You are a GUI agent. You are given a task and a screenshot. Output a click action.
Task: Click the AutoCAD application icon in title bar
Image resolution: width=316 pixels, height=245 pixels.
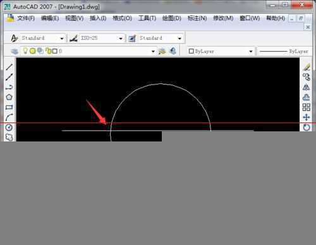coord(7,7)
